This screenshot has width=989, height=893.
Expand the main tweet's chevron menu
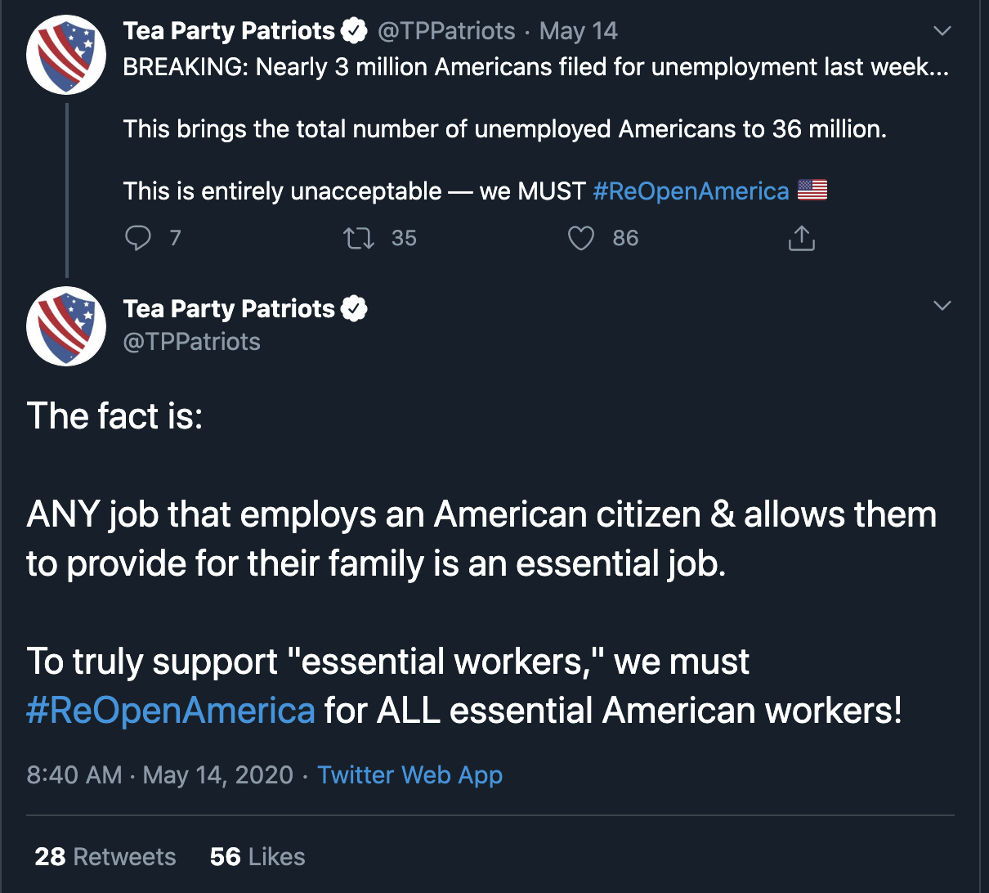point(942,306)
